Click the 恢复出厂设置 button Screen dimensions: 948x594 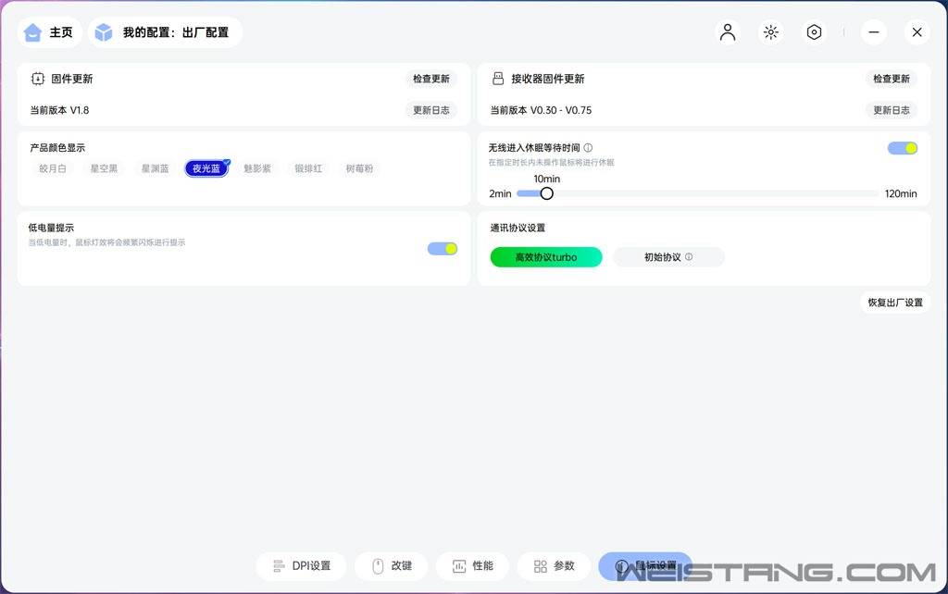tap(894, 302)
